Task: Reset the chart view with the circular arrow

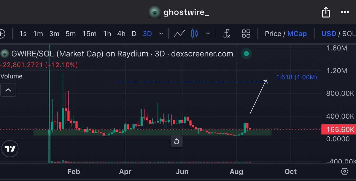Action: pos(176,141)
